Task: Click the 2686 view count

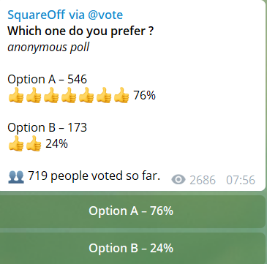Action: [x=203, y=181]
